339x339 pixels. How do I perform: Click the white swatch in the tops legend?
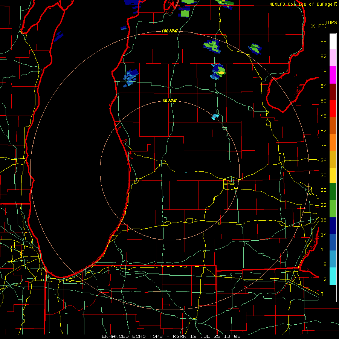click(333, 41)
